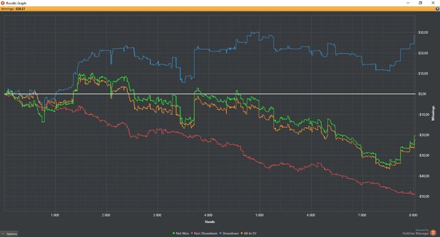Click the Results Graph window title text

click(x=16, y=3)
